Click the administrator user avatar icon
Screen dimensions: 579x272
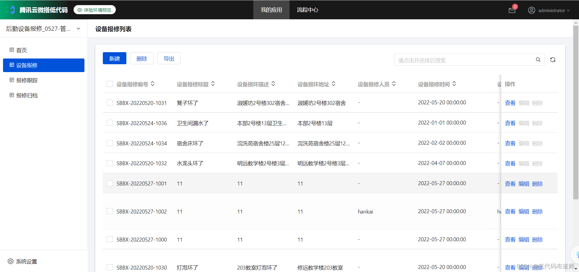tap(532, 10)
